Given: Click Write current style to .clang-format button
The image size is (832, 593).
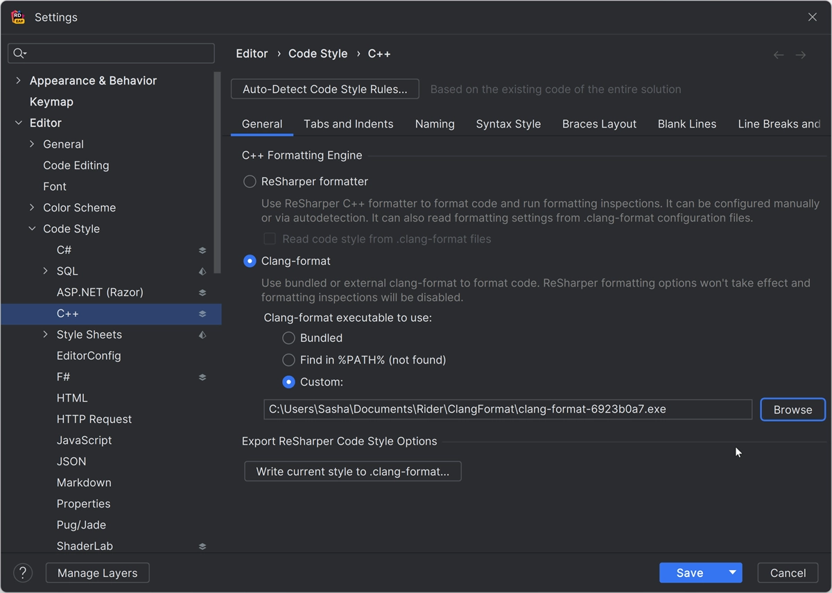Looking at the screenshot, I should (x=353, y=472).
